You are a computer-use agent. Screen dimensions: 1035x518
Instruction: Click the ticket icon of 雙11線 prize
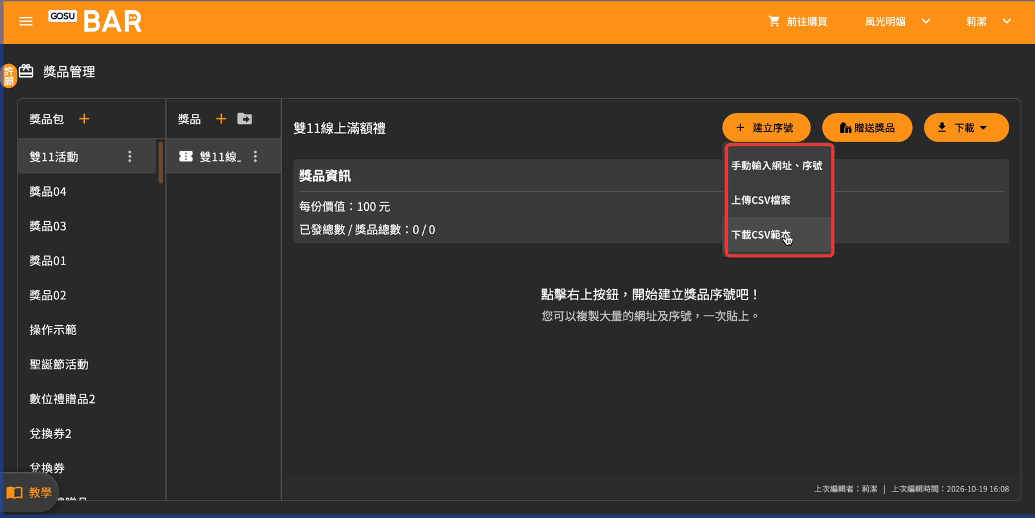tap(186, 156)
